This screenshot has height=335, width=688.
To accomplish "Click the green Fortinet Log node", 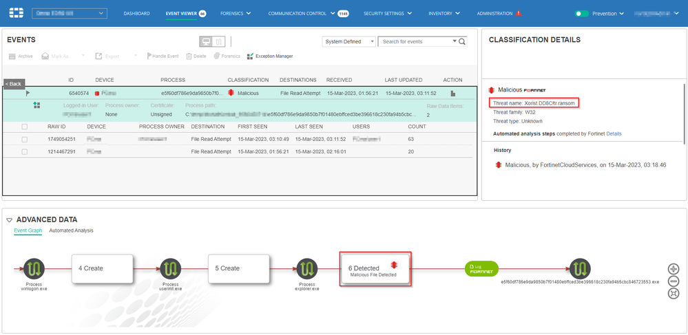I will tap(482, 269).
